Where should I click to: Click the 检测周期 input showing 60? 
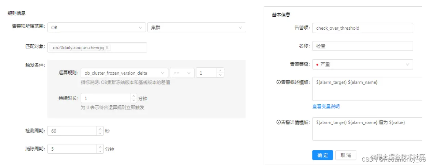[x=72, y=131]
